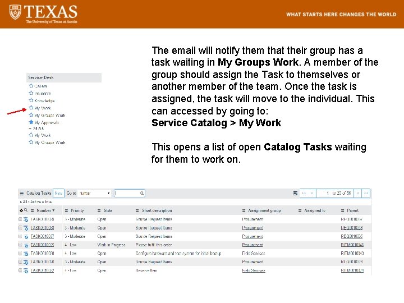Open Procurement link in Work in Progress row
Viewport: 404px width, 303px height.
[x=252, y=245]
